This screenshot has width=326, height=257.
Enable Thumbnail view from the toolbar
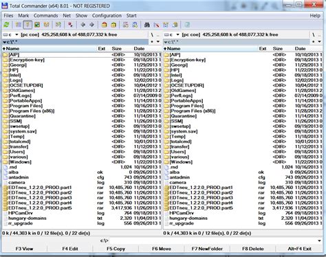(37, 25)
